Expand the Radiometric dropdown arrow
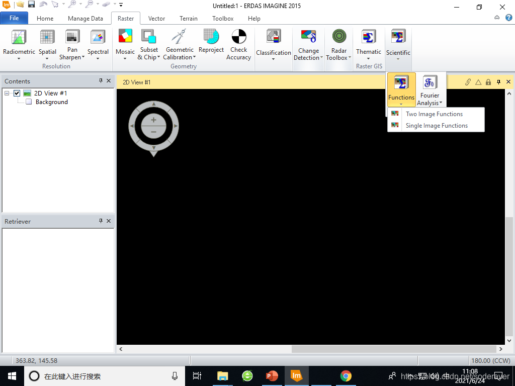The width and height of the screenshot is (515, 386). 19,59
